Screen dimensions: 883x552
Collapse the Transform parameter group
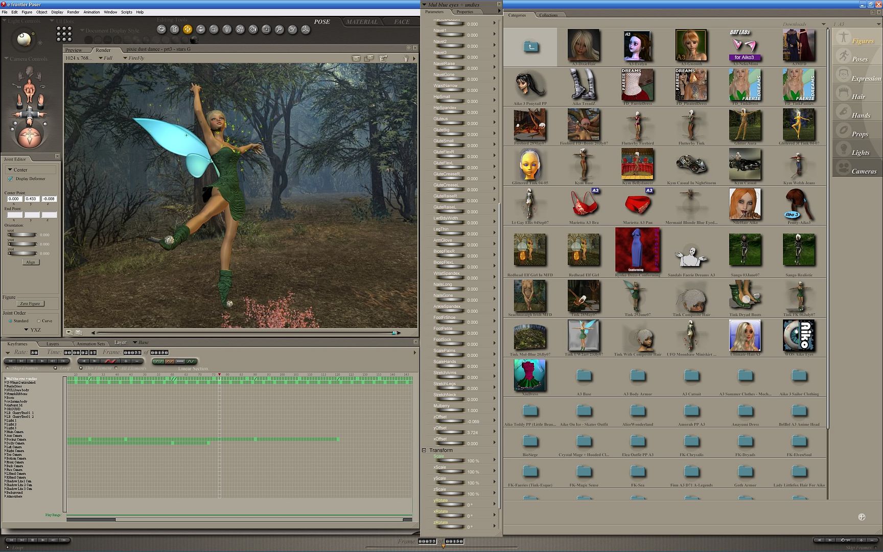[x=424, y=450]
